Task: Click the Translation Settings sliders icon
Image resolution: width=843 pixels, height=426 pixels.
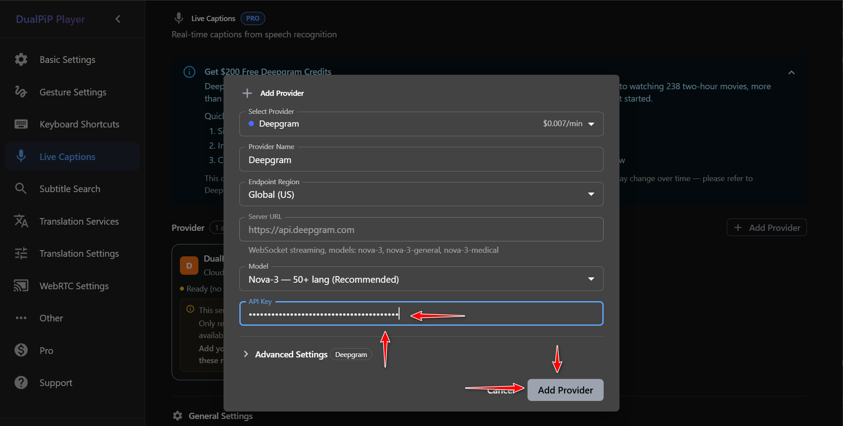Action: click(21, 253)
